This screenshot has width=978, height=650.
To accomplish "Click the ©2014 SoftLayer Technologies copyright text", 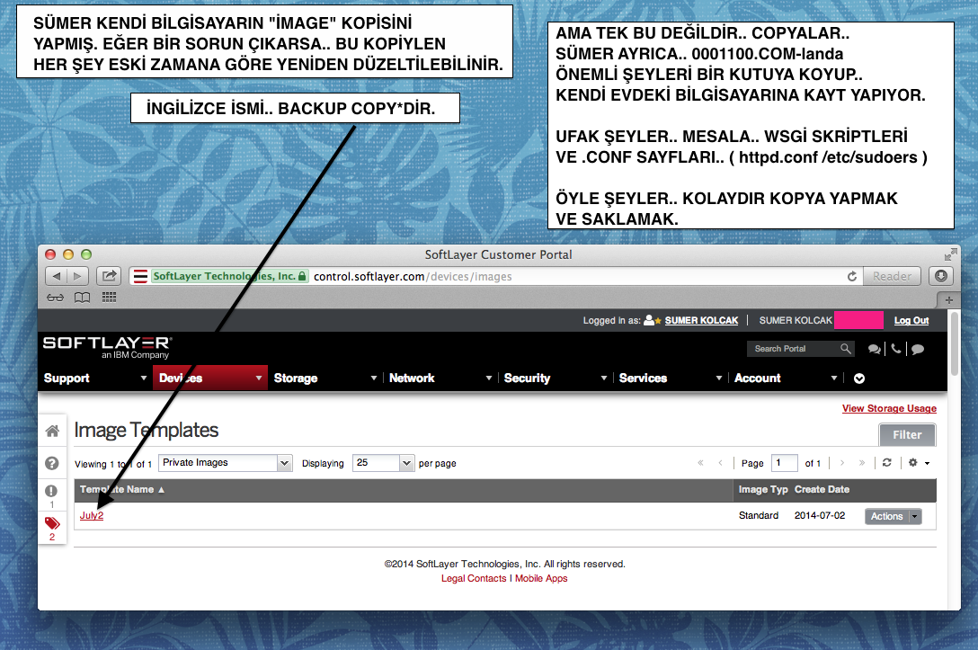I will pos(504,564).
